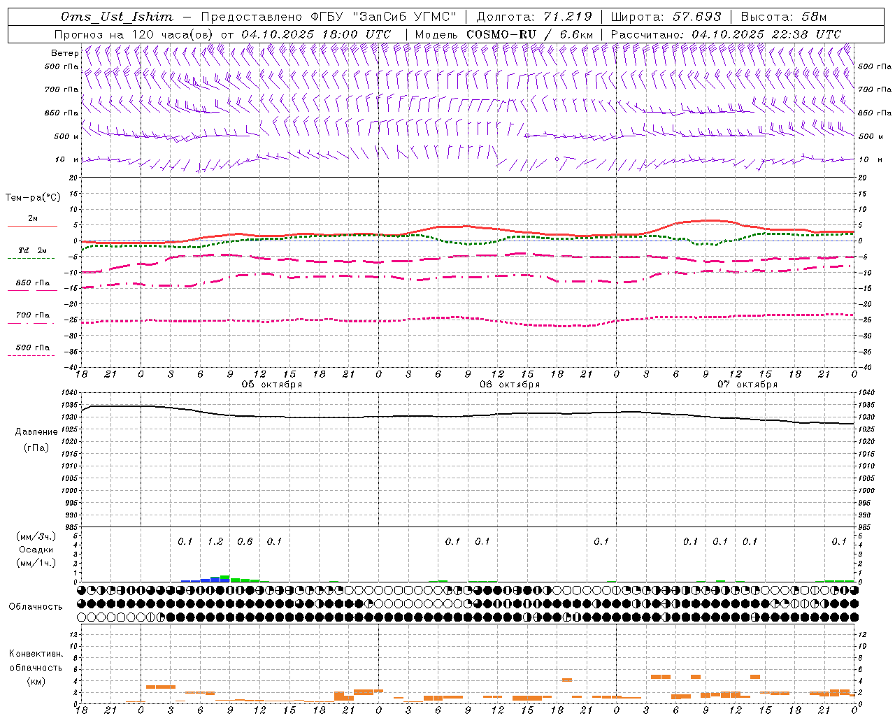Click the "Давление" pressure panel label
The width and height of the screenshot is (895, 716).
[x=36, y=432]
